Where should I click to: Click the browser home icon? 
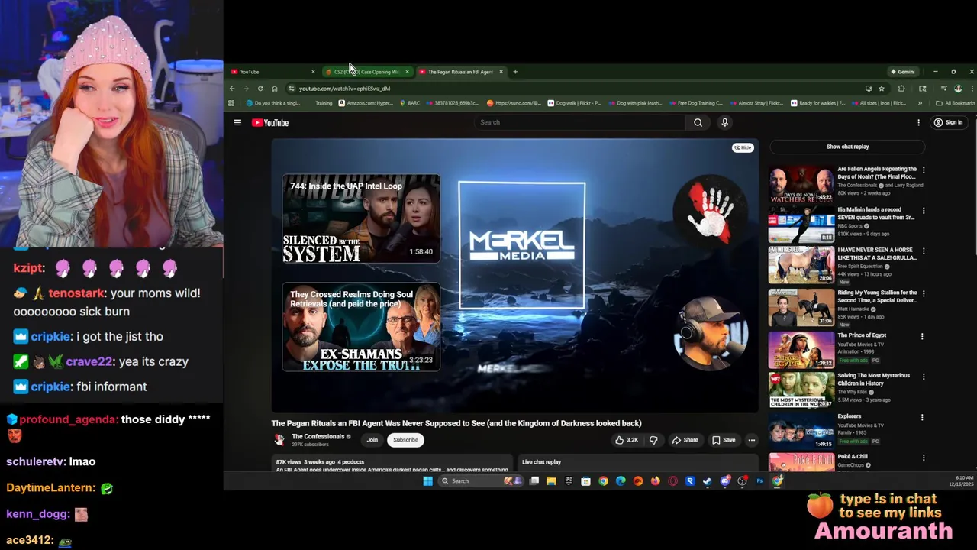coord(275,89)
